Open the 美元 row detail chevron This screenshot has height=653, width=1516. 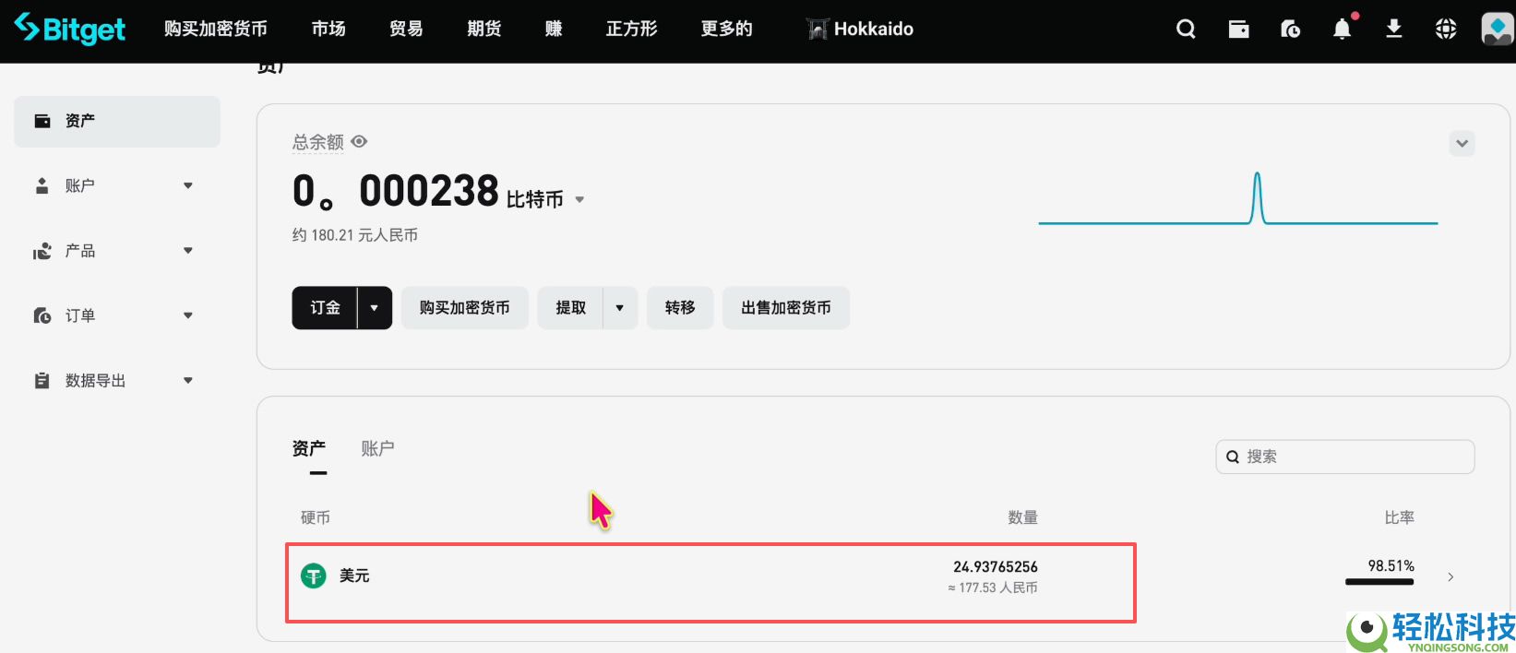pyautogui.click(x=1450, y=576)
